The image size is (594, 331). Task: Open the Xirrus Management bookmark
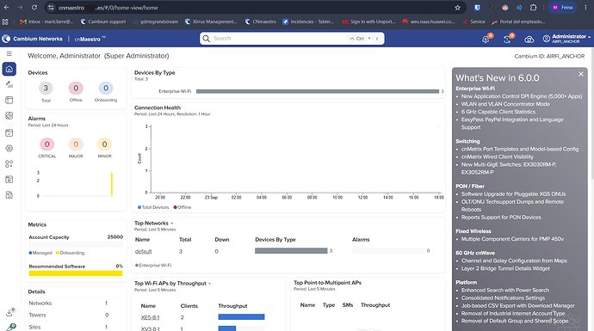pos(211,22)
